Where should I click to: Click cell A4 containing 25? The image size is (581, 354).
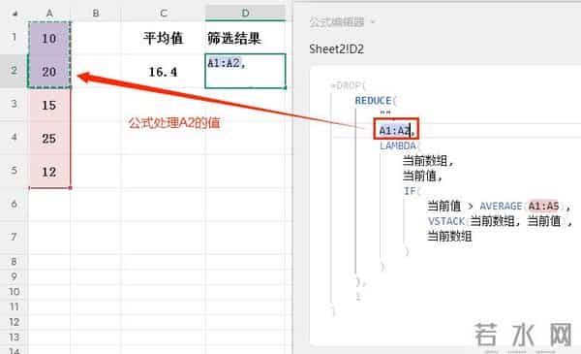pyautogui.click(x=49, y=139)
